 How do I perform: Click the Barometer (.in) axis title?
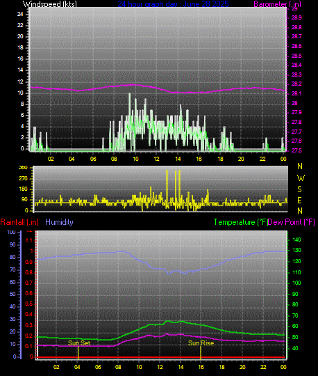(x=277, y=4)
